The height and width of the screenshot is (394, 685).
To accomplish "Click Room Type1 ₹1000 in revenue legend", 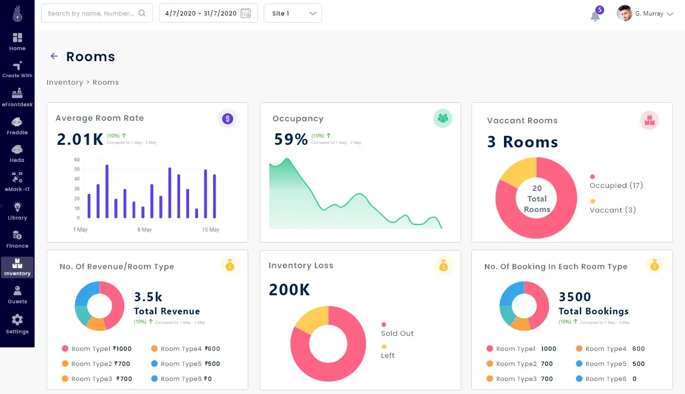I will coord(97,349).
